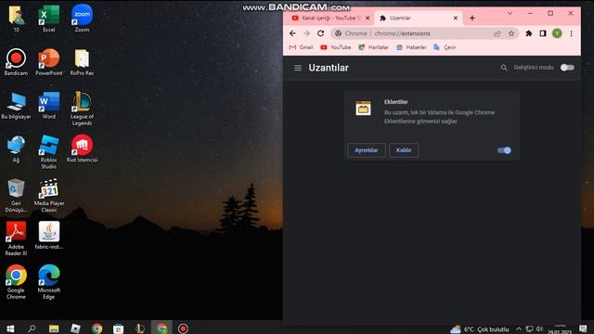Viewport: 594px width, 334px height.
Task: Select the Word desktop icon
Action: pos(49,105)
